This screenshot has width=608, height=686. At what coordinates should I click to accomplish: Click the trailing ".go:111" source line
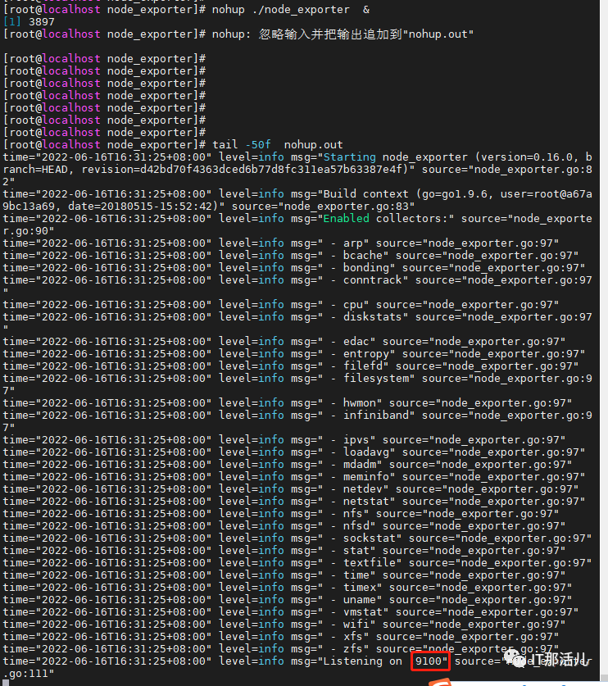(29, 674)
